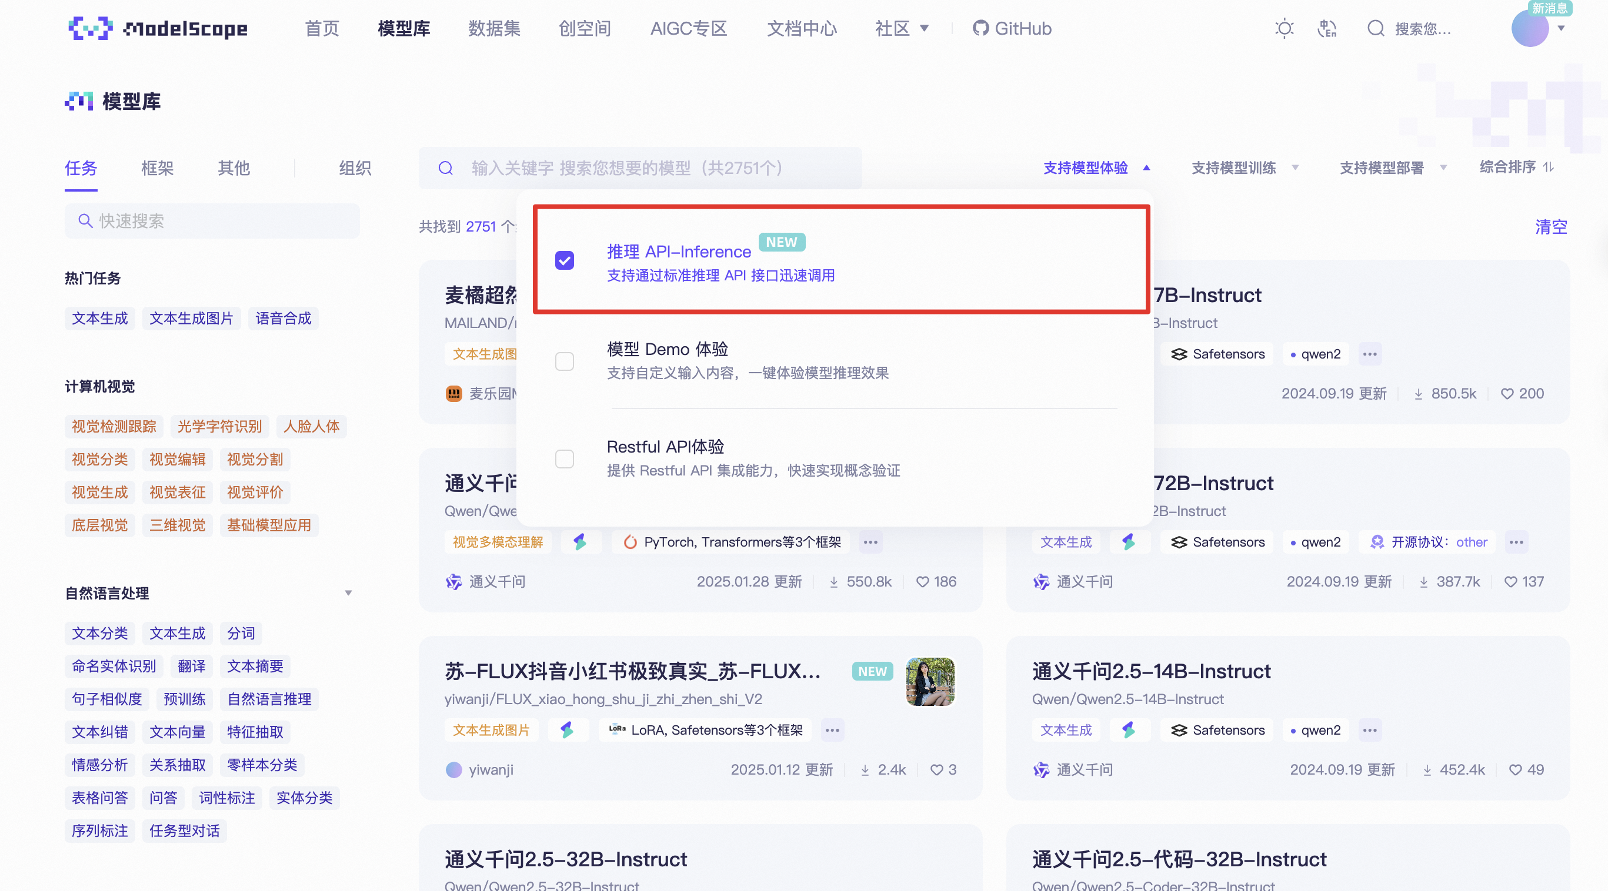Viewport: 1608px width, 891px height.
Task: Click the download icon next to 850.5k
Action: 1418,394
